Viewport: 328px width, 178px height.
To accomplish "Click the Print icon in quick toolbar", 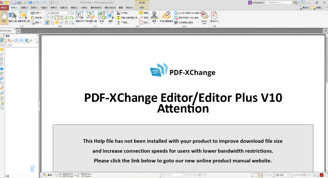I will pos(19,3).
